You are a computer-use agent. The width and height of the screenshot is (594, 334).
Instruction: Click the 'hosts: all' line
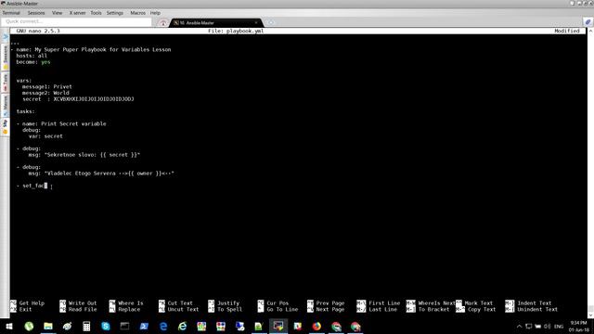point(32,56)
